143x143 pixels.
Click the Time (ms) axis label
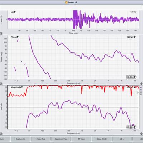(x=73, y=33)
